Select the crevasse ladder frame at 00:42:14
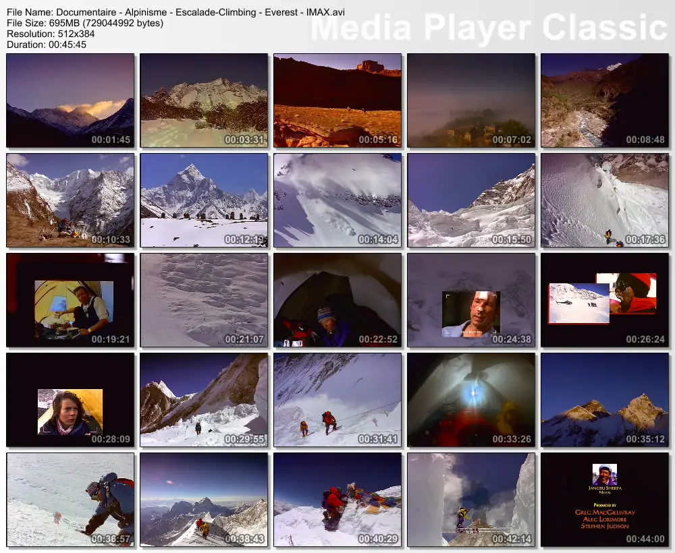The image size is (675, 553). point(471,500)
